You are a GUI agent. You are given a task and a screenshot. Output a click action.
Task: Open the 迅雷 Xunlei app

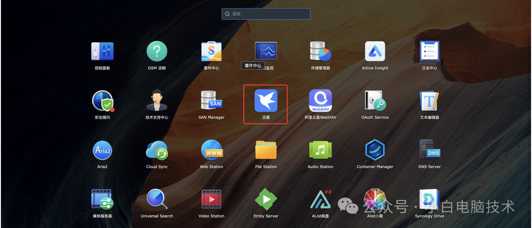(266, 101)
